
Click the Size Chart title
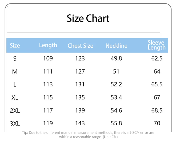[88, 18]
